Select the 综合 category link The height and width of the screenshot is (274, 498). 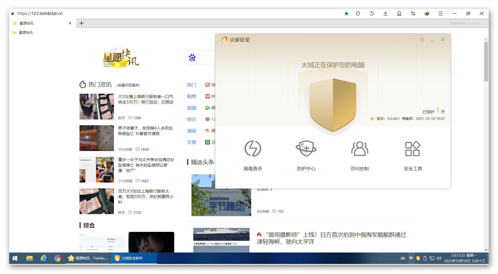tap(191, 119)
